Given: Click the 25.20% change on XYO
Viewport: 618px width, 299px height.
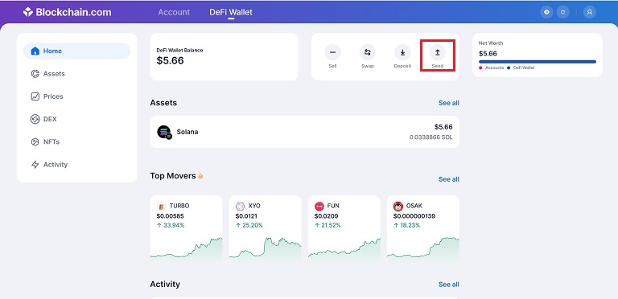Looking at the screenshot, I should pyautogui.click(x=249, y=225).
